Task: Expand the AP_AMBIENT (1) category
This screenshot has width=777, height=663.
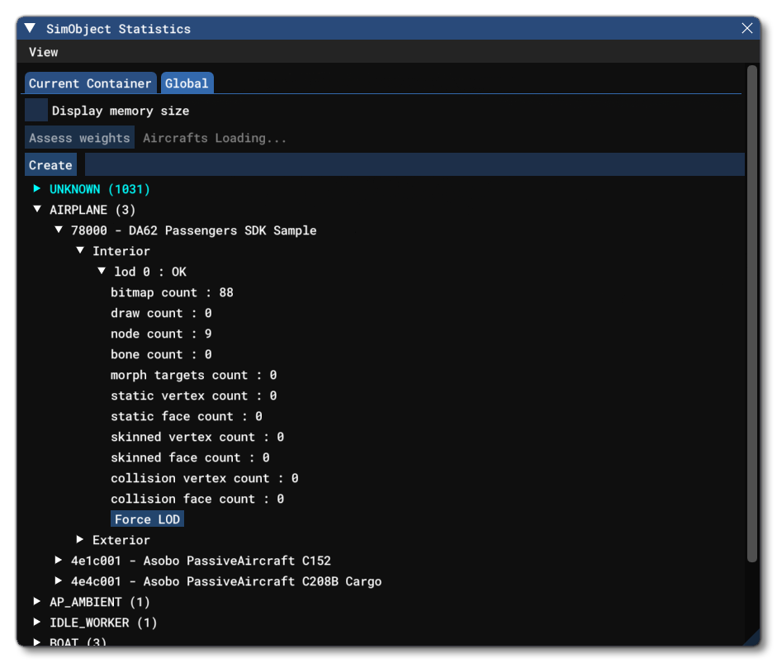Action: 36,601
